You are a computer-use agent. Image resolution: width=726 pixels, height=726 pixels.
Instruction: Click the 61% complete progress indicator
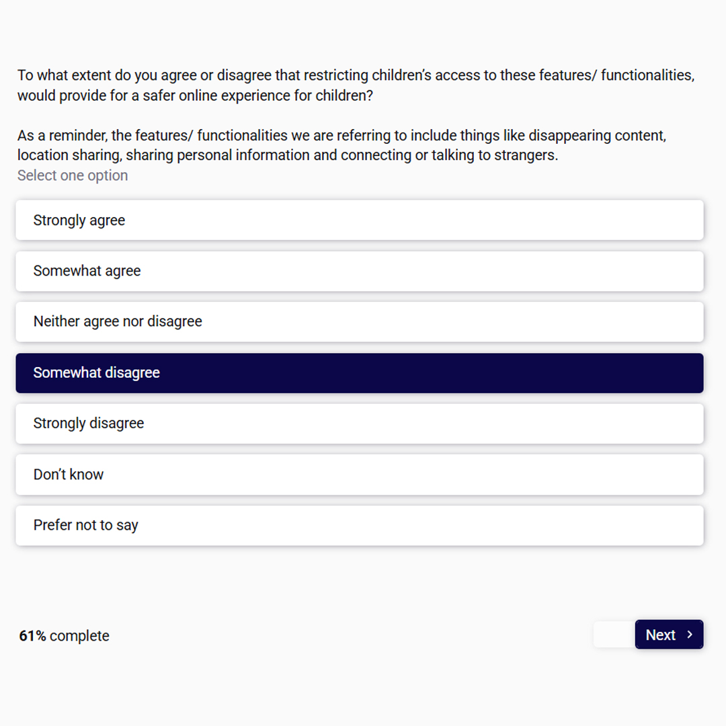click(64, 636)
